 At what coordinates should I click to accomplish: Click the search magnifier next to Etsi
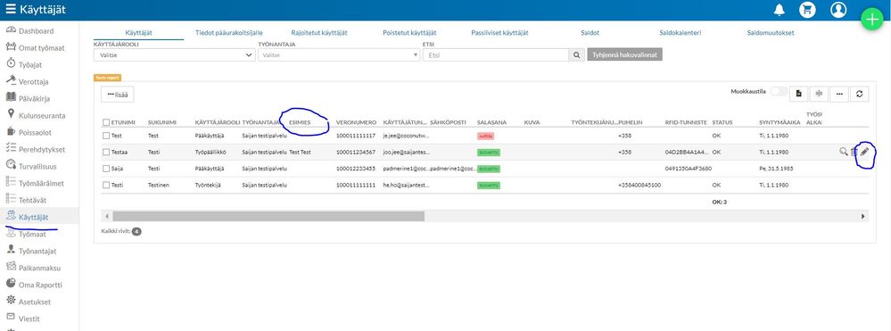pyautogui.click(x=576, y=55)
